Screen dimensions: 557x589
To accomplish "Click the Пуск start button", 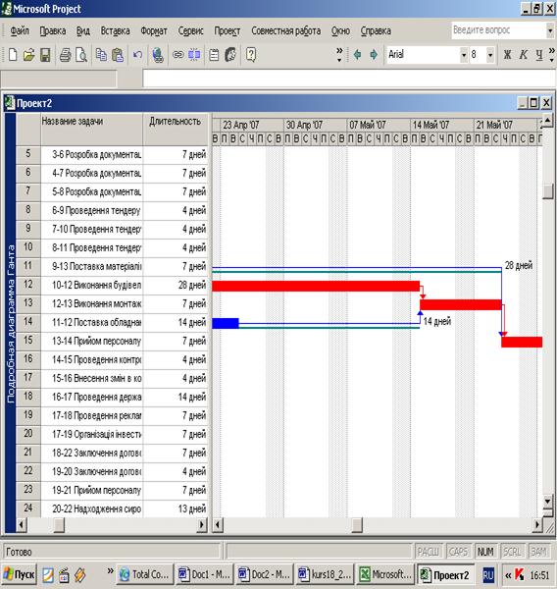I will (x=20, y=574).
